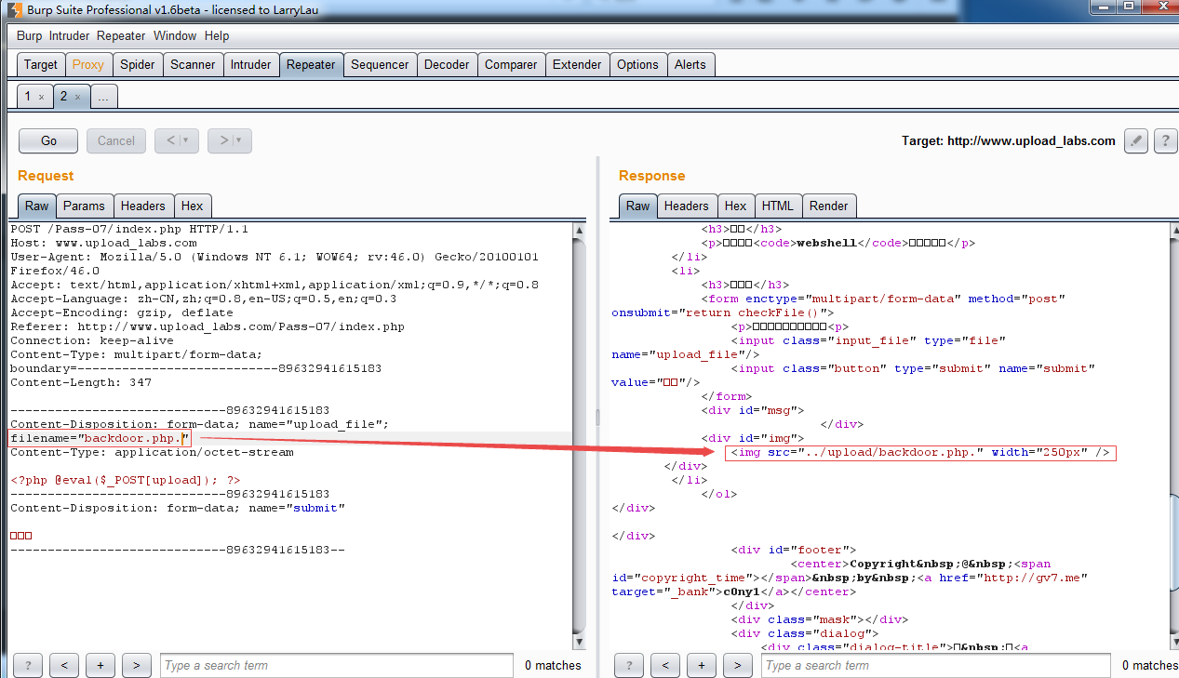Select Repeater sub-tab 1

tap(35, 96)
